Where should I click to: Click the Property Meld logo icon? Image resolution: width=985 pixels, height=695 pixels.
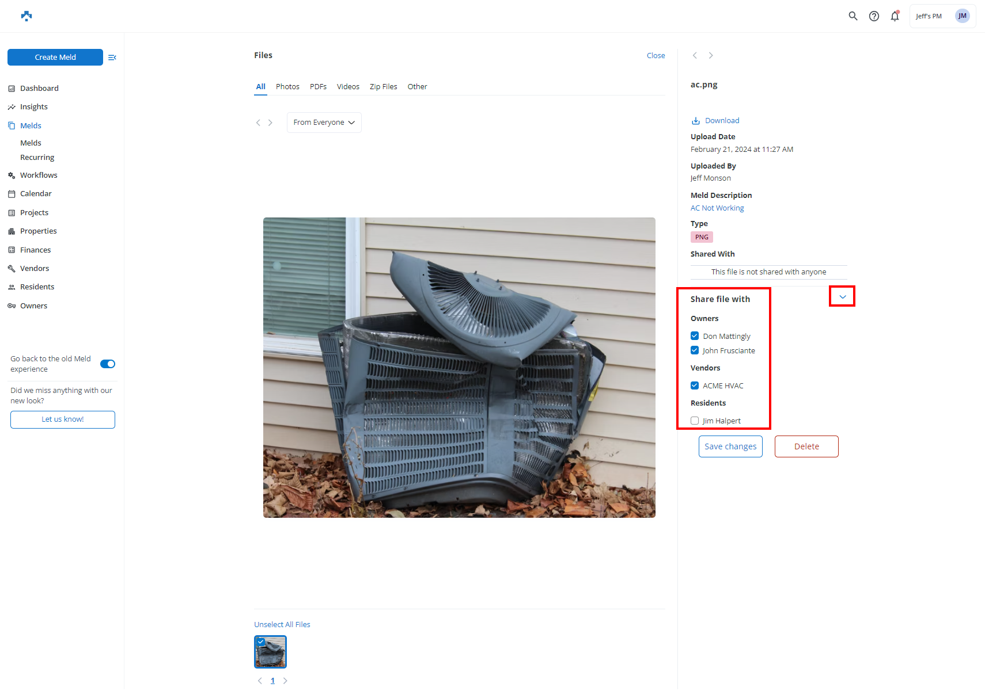(x=26, y=16)
